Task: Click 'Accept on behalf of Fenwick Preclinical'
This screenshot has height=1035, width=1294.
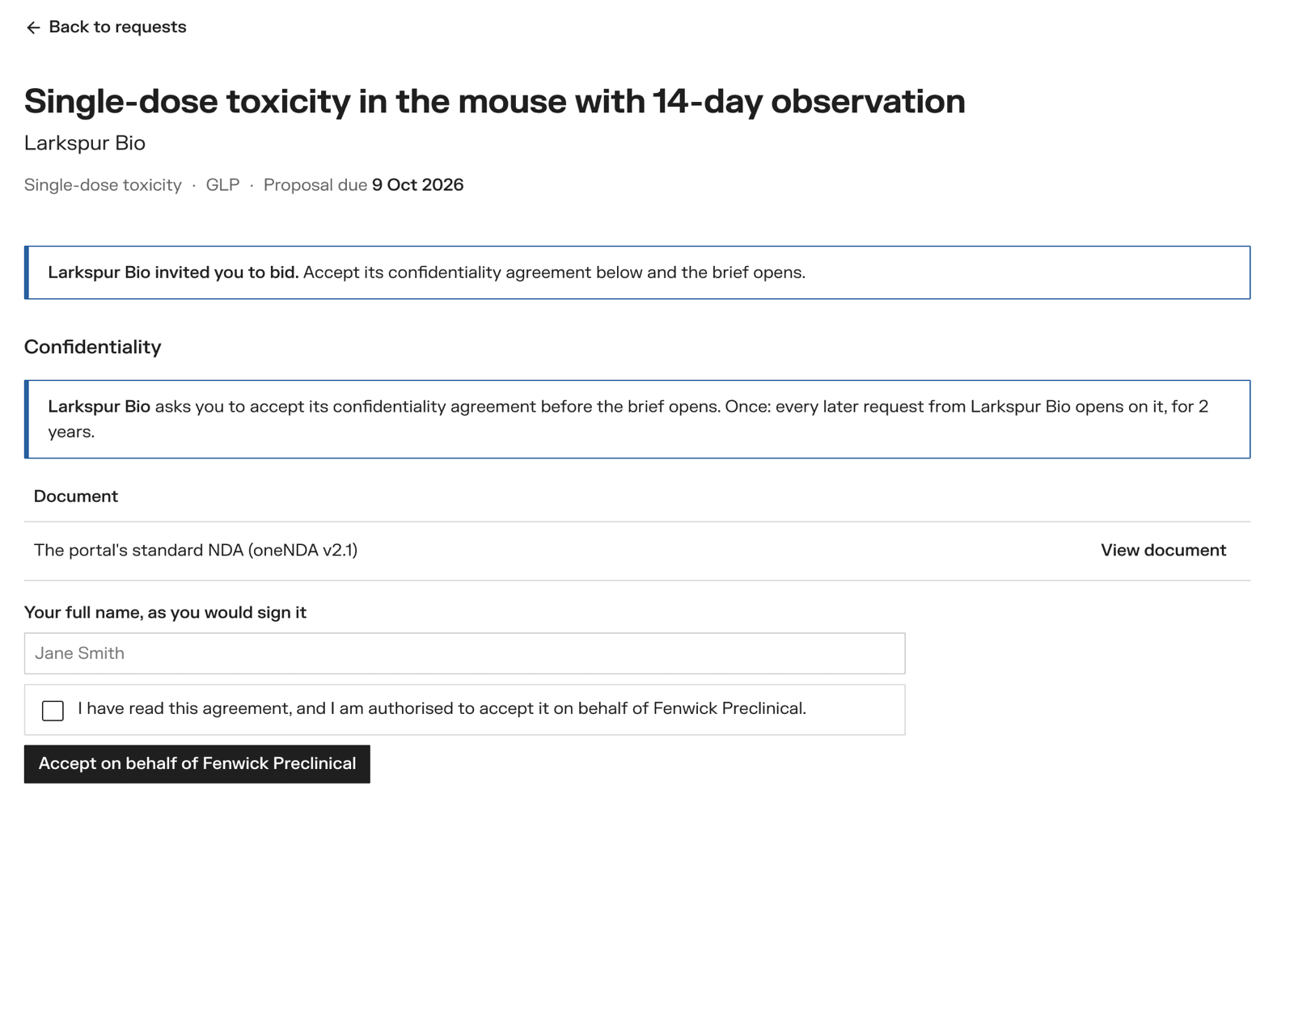Action: [x=197, y=764]
